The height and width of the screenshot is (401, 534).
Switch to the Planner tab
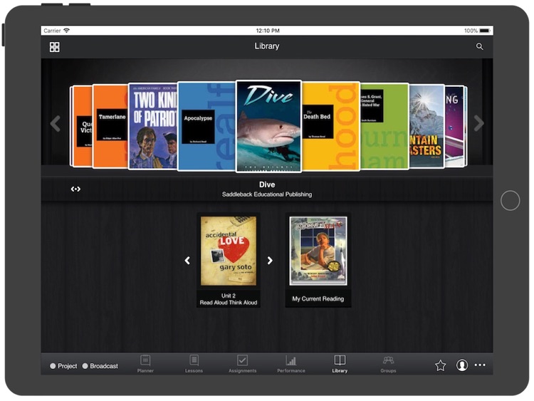pyautogui.click(x=145, y=364)
